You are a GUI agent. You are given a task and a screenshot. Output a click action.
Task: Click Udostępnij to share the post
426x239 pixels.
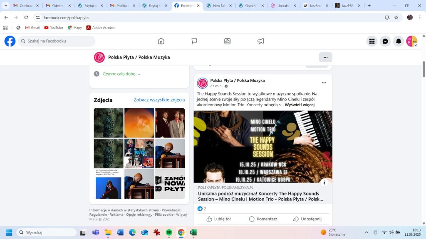(x=307, y=219)
